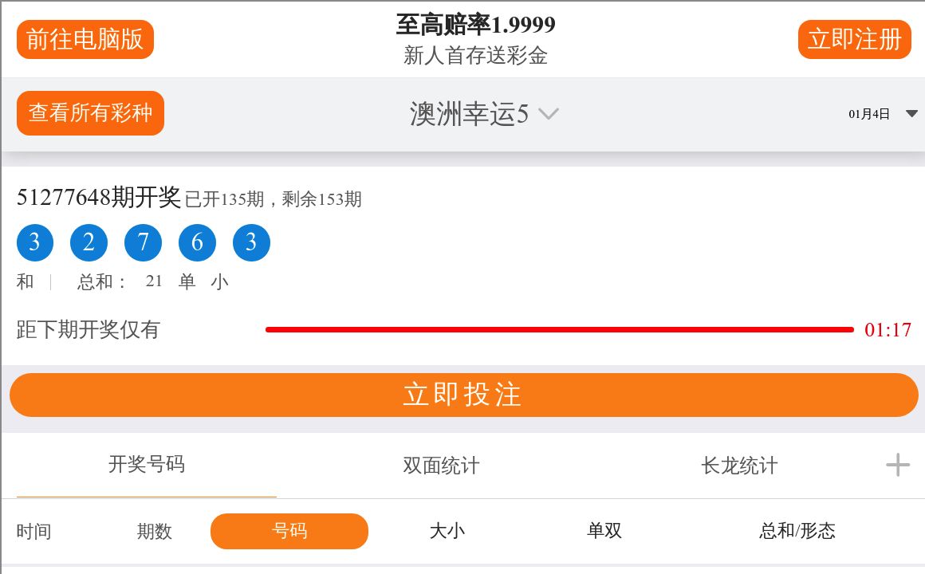Go to 前往电脑版 desktop version
The height and width of the screenshot is (574, 925).
tap(85, 39)
